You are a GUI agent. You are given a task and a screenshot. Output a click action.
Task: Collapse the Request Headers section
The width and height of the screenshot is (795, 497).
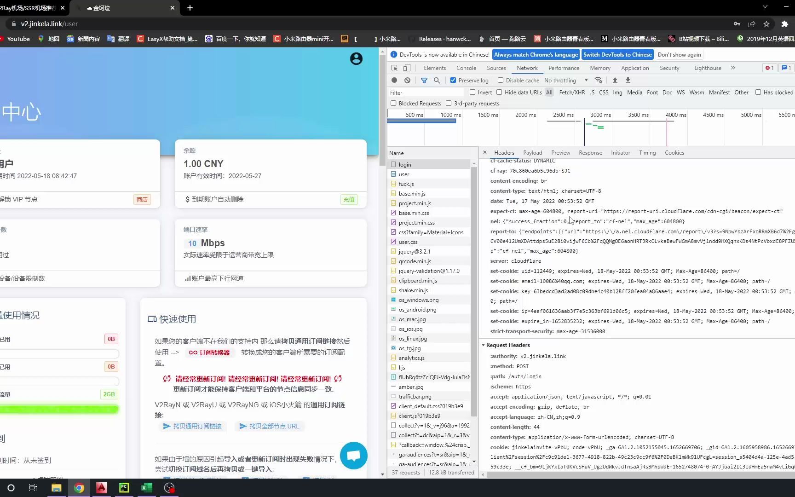pos(484,345)
